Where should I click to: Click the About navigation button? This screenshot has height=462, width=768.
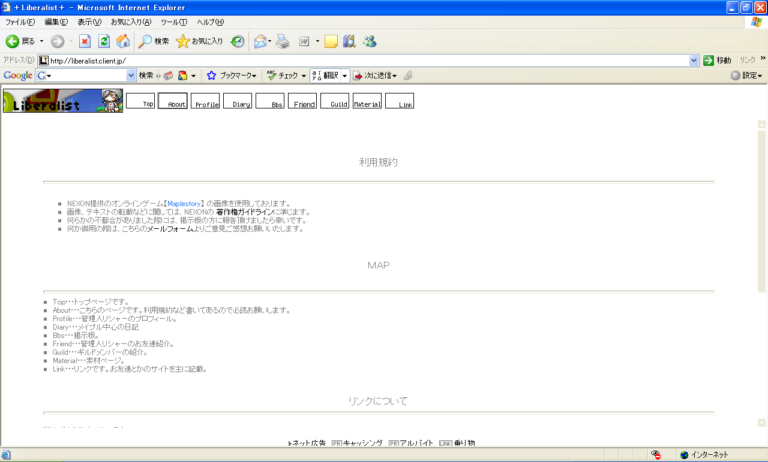pos(173,101)
